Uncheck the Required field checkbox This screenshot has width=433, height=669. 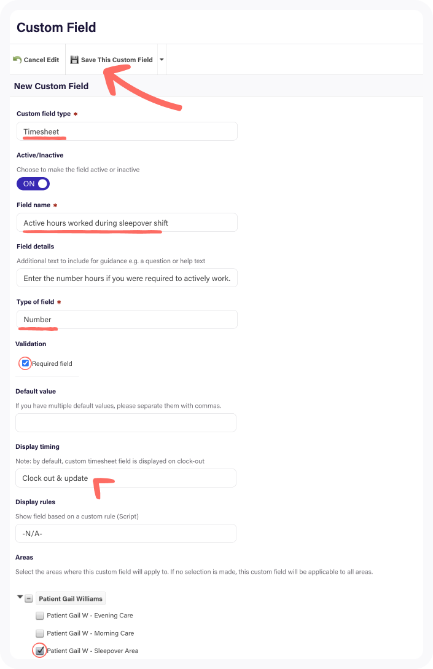tap(25, 363)
